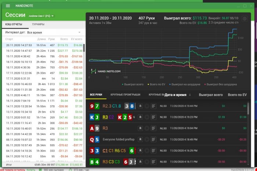This screenshot has height=171, width=257.
Task: Select session 17.11.2020 5:31:31
Action: tap(43, 79)
